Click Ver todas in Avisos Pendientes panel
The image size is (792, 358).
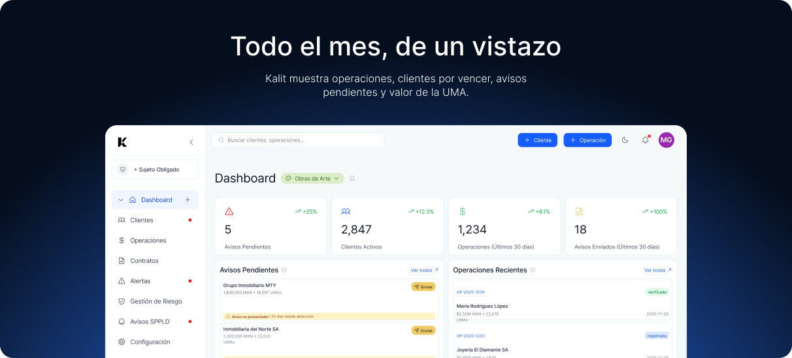click(425, 270)
